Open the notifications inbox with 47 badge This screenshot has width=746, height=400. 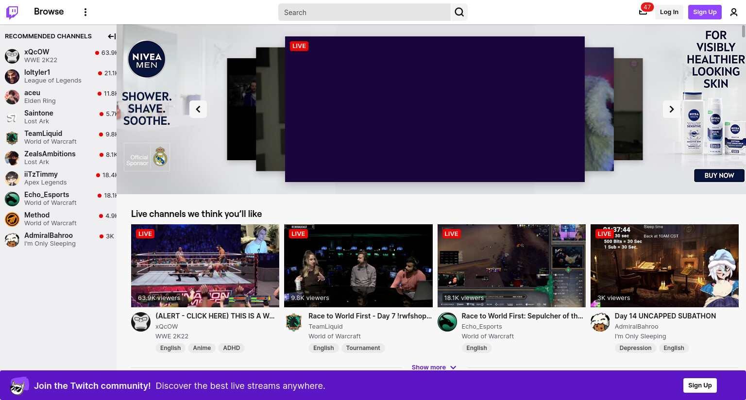[643, 12]
